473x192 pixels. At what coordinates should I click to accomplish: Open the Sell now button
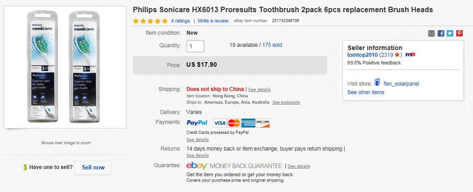93,168
